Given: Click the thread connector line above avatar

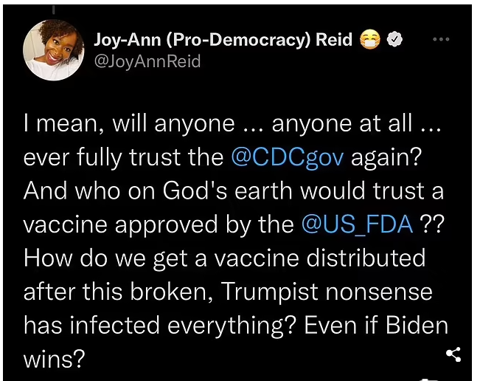Looking at the screenshot, I should tap(54, 9).
